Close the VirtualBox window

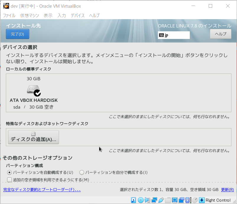point(228,6)
